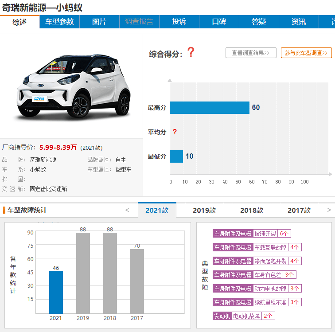The image size is (335, 332).
Task: Open the 续航里程不准 3个 fault tag
Action: 257,302
